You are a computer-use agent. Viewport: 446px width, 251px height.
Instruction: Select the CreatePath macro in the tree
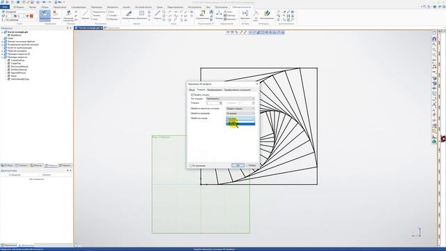pyautogui.click(x=16, y=63)
